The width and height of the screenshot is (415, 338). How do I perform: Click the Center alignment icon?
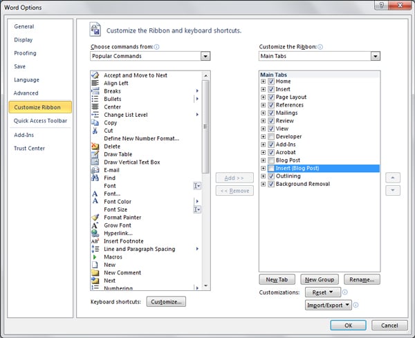tap(95, 107)
